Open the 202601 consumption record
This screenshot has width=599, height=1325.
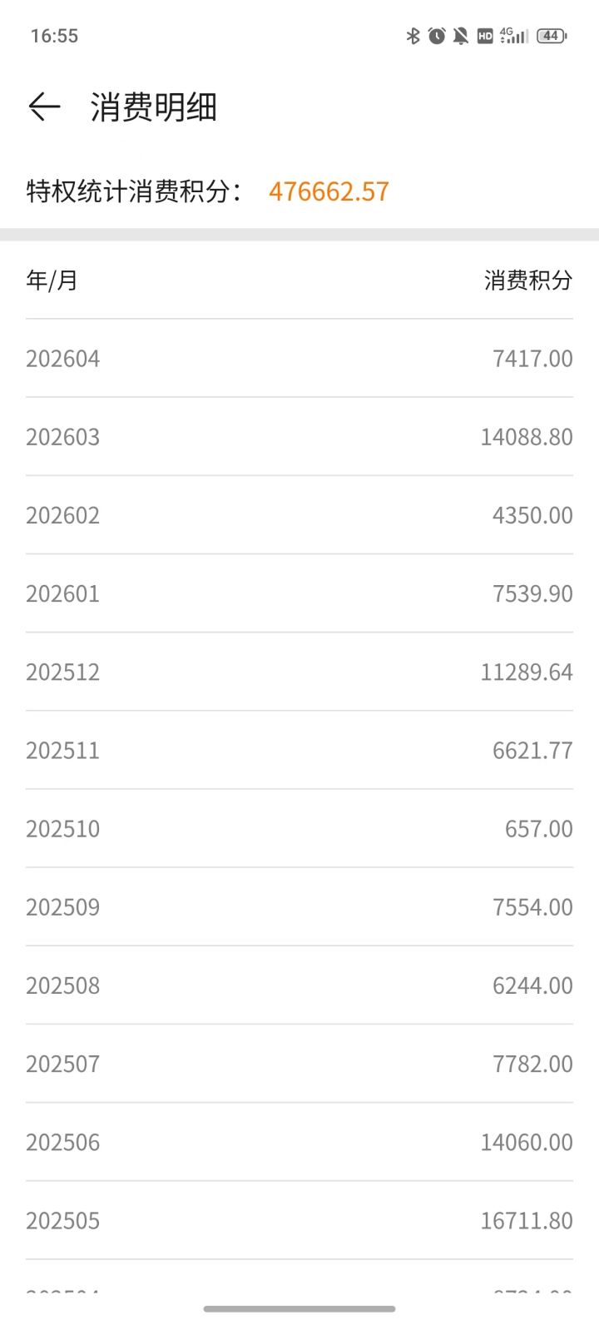[x=299, y=593]
